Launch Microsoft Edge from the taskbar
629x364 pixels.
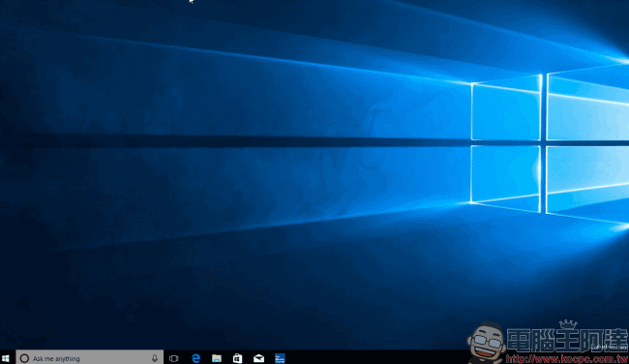pos(195,358)
